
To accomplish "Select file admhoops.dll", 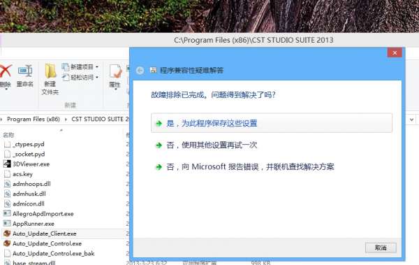I will (x=31, y=184).
